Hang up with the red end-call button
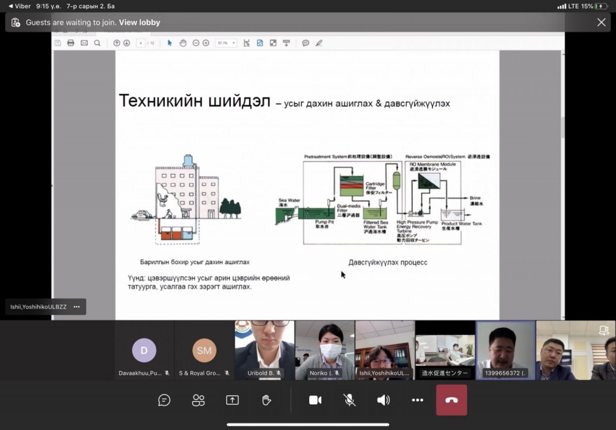Screen dimensions: 616x430 pos(452,401)
